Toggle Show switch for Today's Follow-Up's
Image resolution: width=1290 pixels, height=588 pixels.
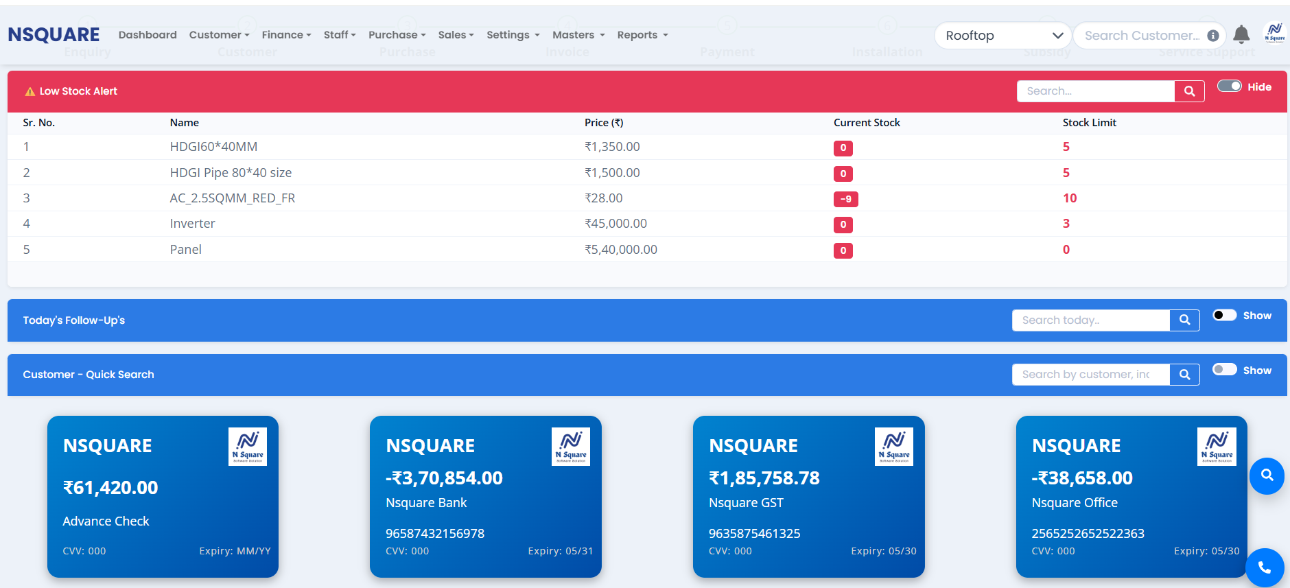[x=1224, y=315]
